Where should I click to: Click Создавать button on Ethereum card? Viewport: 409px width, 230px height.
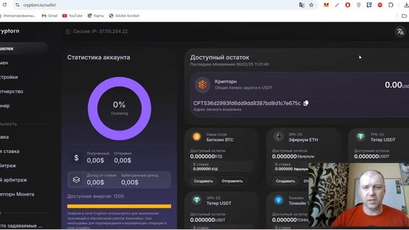[286, 181]
